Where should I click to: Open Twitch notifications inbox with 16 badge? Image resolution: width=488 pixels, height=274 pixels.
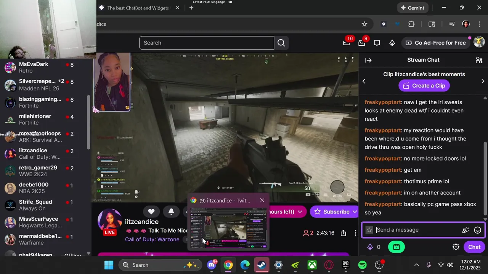347,43
